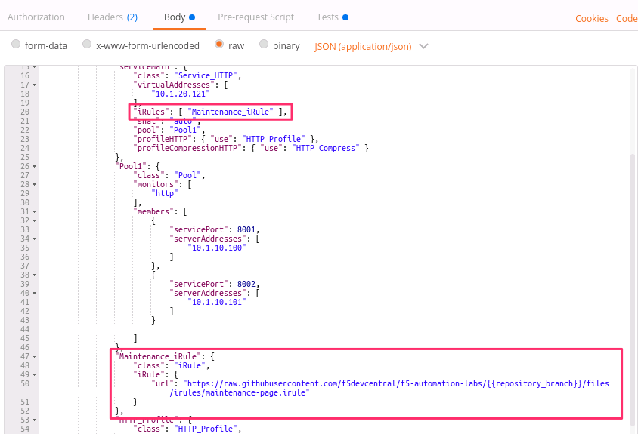Click the "virtualAddresses" key
Viewport: 638px width, 434px height.
tap(174, 85)
